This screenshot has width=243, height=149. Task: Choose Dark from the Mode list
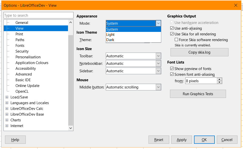tap(133, 40)
